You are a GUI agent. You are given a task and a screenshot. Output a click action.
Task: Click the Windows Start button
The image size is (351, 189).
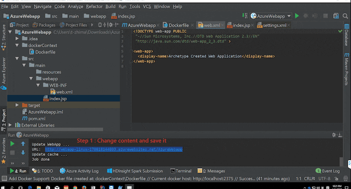click(x=3, y=188)
